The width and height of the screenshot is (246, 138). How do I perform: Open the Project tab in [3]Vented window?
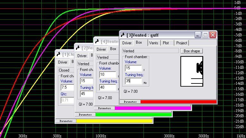coord(181,43)
